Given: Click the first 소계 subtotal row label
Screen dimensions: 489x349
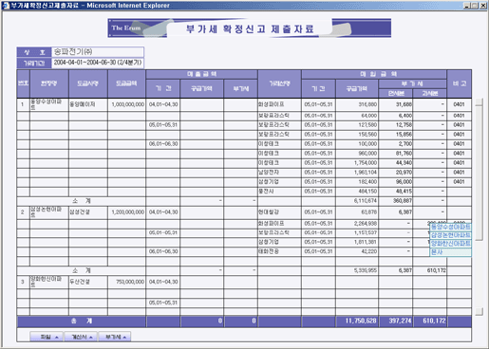Looking at the screenshot, I should 82,201.
